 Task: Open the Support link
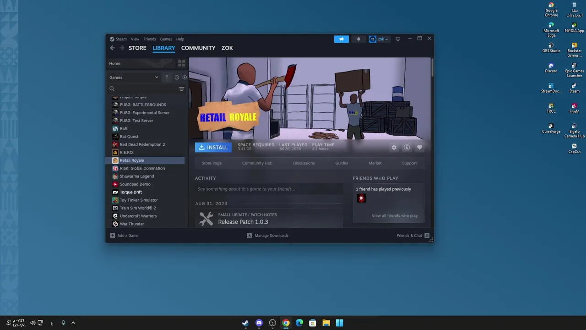(409, 163)
